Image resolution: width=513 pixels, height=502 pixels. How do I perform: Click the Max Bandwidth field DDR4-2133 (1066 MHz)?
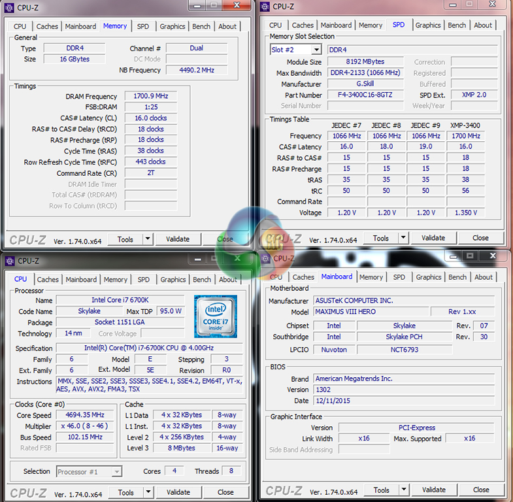tap(365, 73)
